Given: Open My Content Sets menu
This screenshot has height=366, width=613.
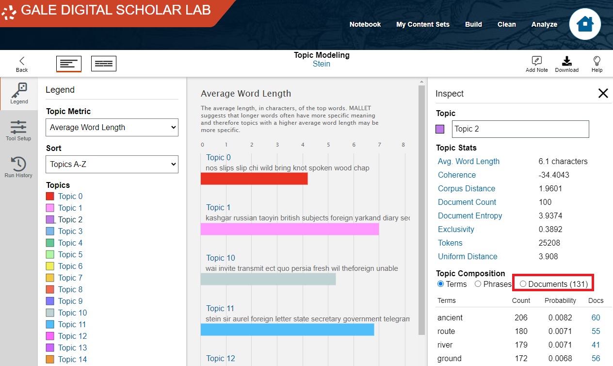Looking at the screenshot, I should point(423,24).
